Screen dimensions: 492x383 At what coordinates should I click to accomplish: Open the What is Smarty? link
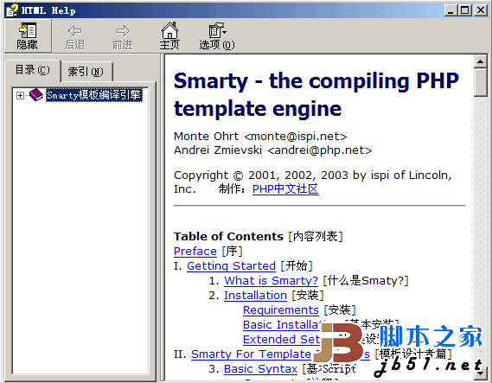(272, 280)
